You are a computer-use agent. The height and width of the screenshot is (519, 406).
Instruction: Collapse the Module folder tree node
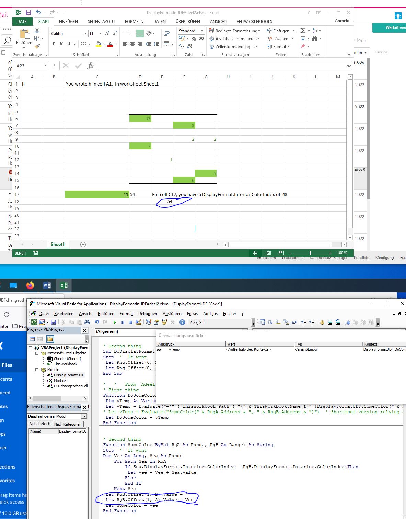click(37, 370)
